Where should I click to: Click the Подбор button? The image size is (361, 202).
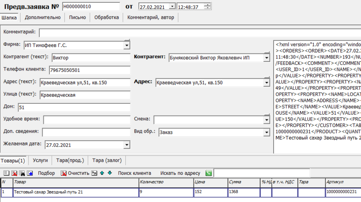[x=47, y=173]
